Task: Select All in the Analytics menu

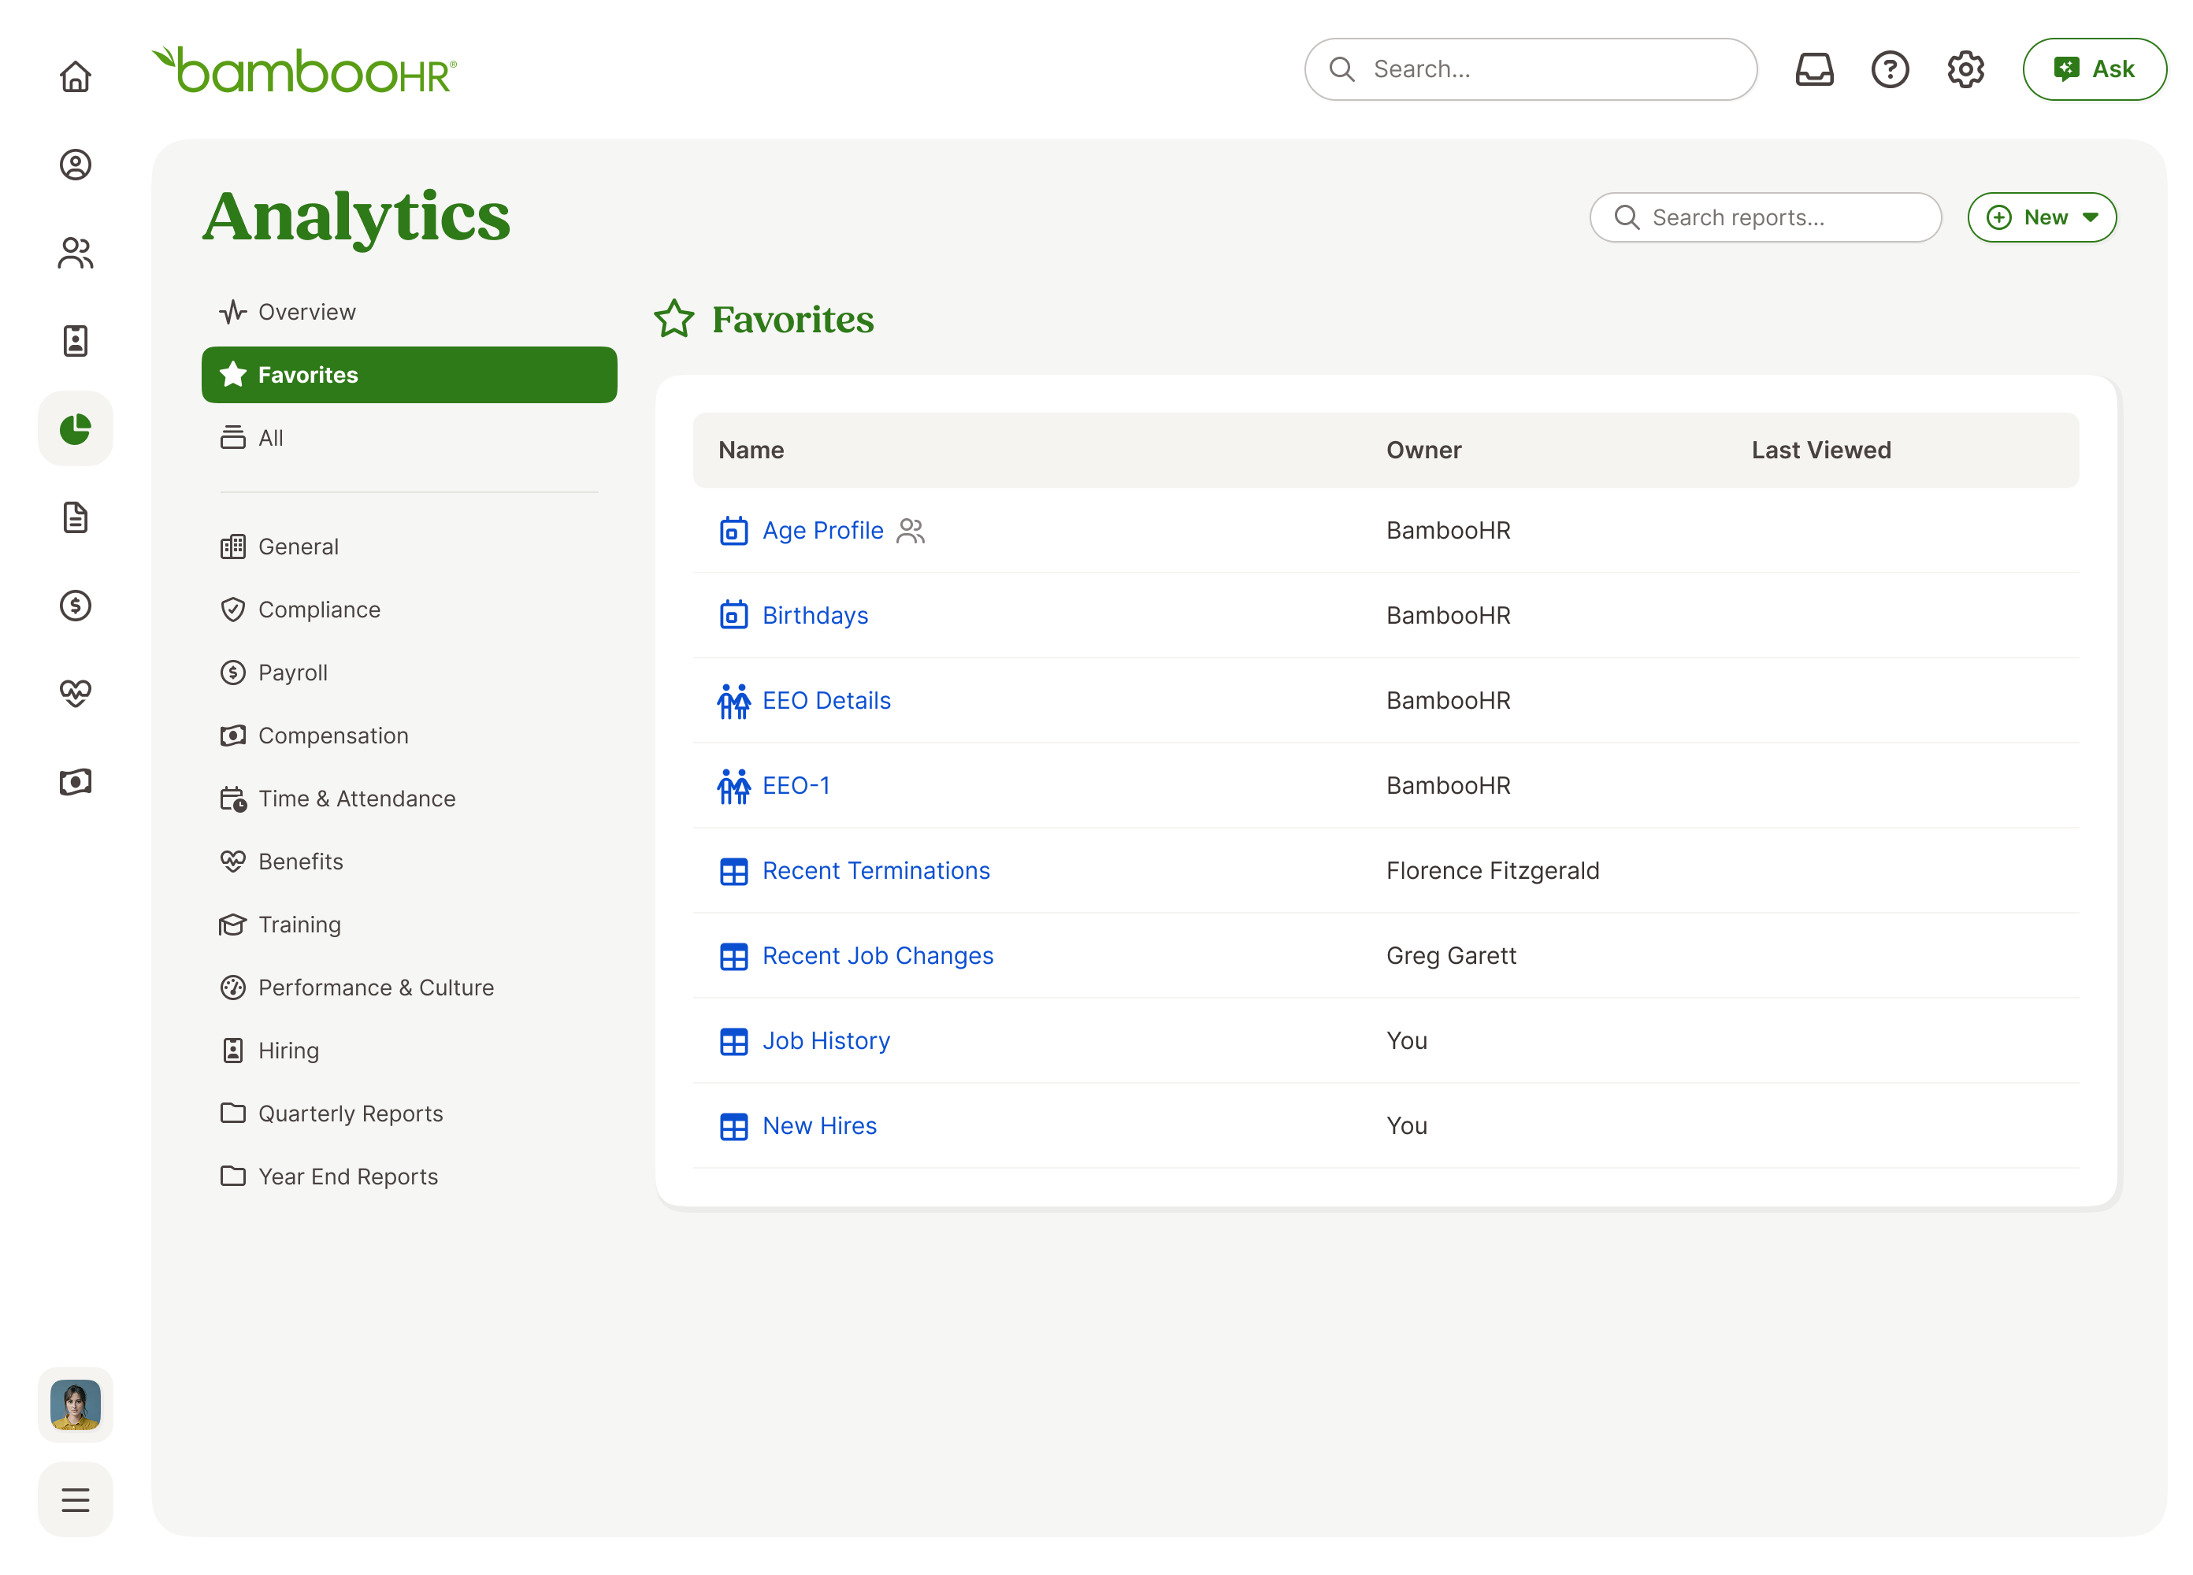Action: tap(409, 438)
